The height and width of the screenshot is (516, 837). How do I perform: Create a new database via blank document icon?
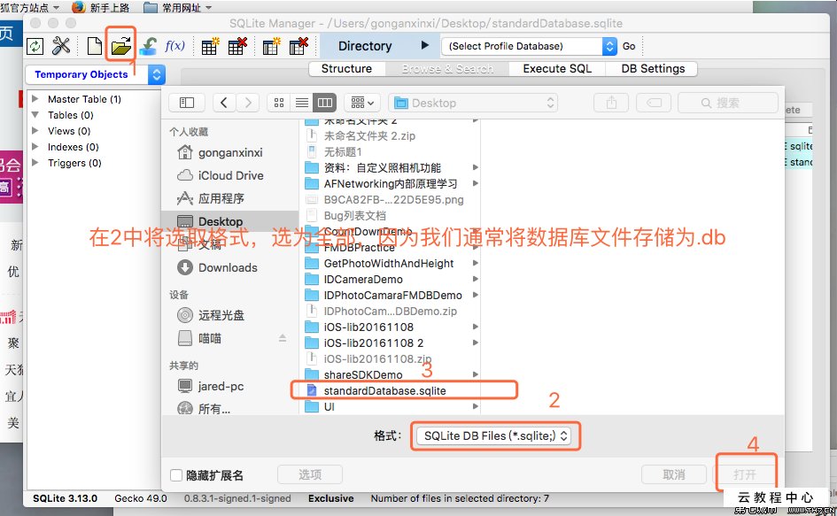[94, 44]
